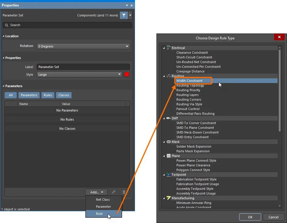Click the rule type list scrollbar thumb

(279, 90)
